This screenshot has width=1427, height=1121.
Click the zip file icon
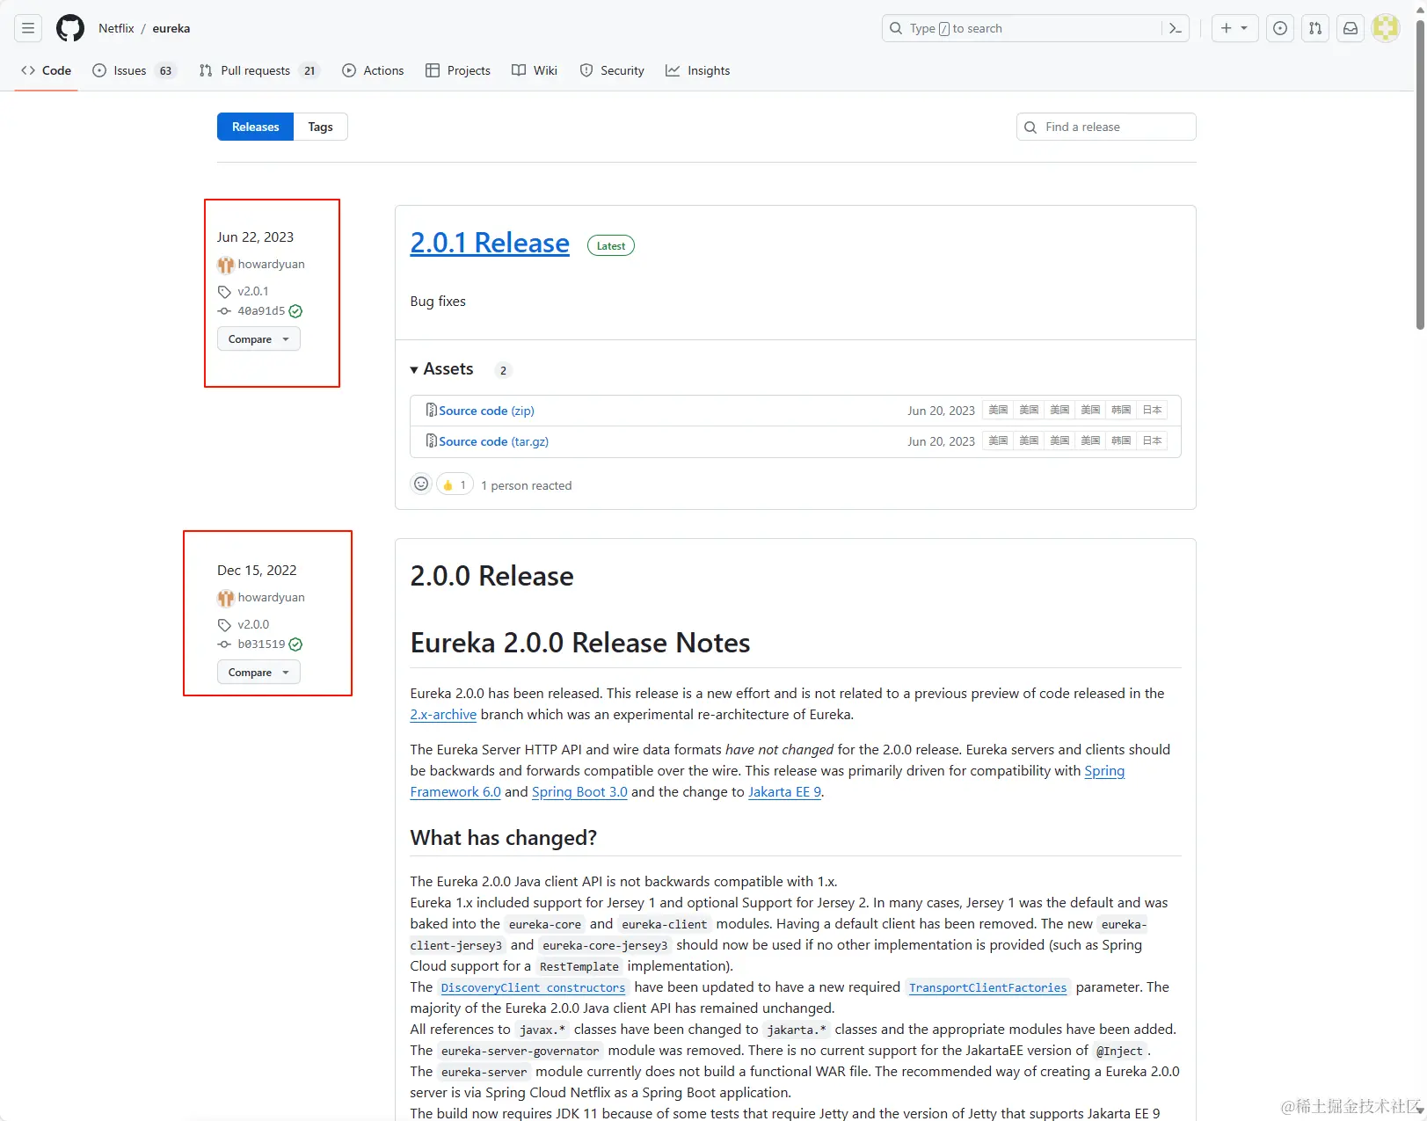tap(431, 410)
